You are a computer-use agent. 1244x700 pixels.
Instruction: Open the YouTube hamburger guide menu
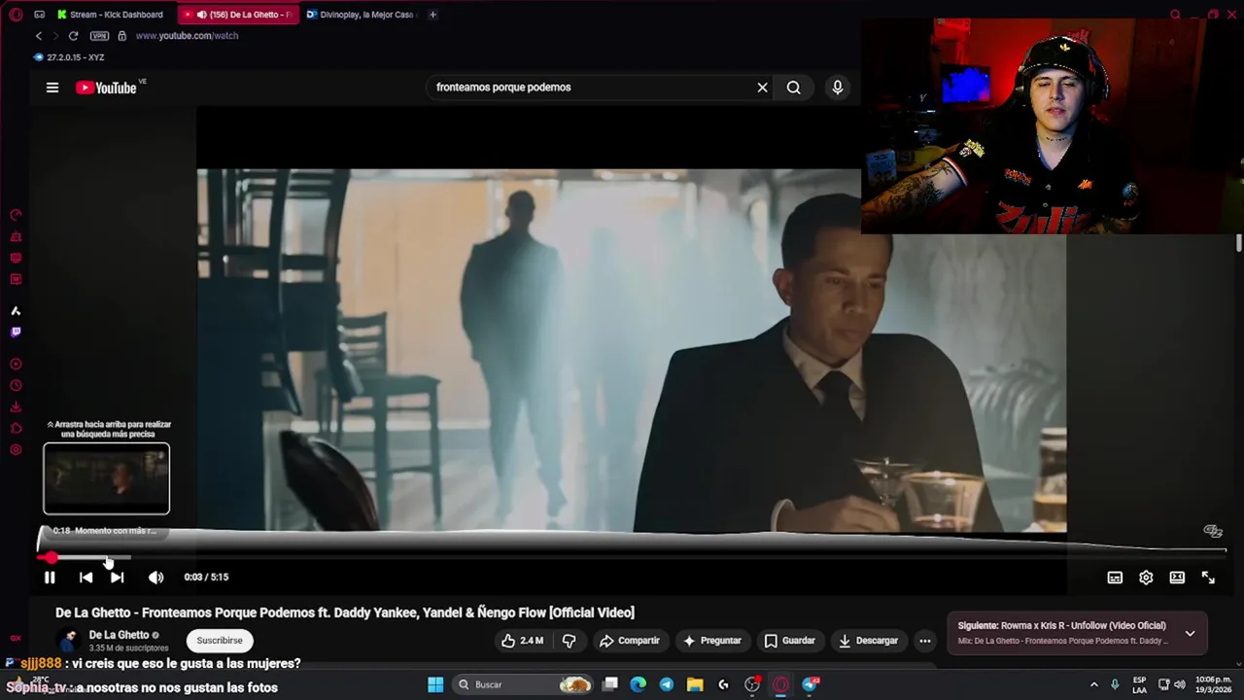pyautogui.click(x=52, y=87)
